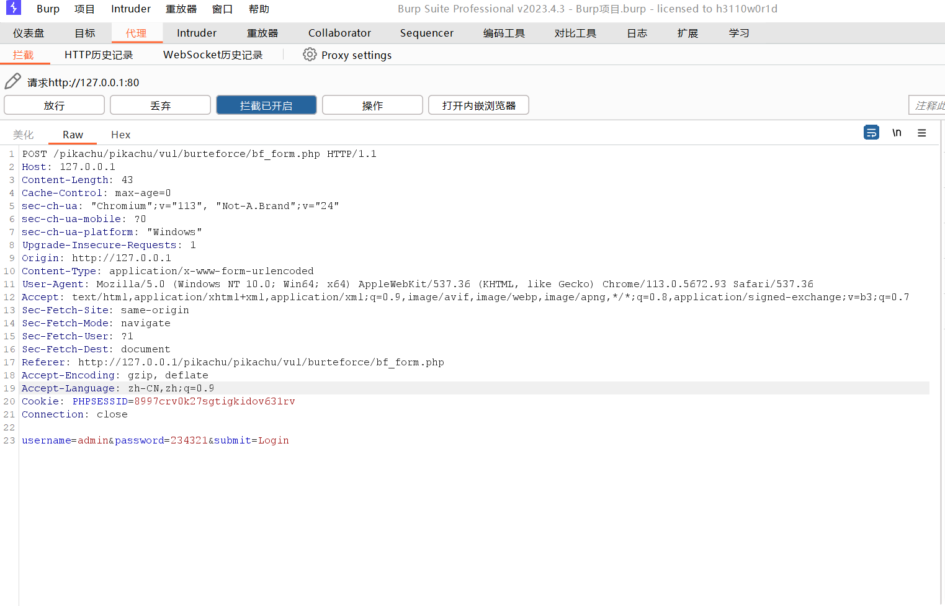
Task: Open the HTTP历史记录 sub-tab
Action: coord(99,55)
